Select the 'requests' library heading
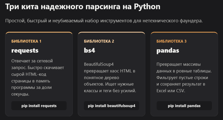 coord(25,51)
